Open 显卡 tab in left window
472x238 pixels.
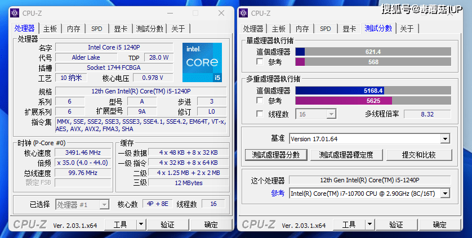point(121,29)
